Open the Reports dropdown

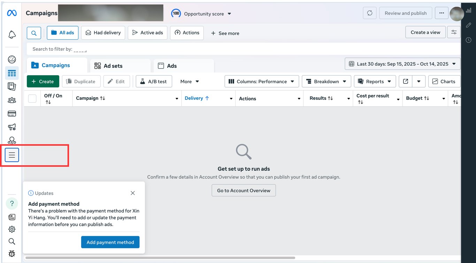pos(375,81)
